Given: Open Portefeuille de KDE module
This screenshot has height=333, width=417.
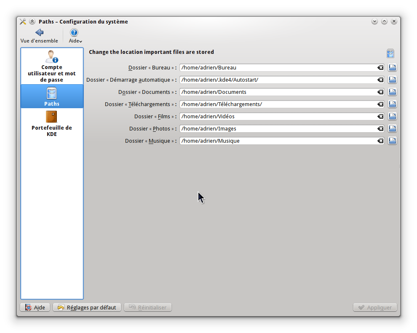Looking at the screenshot, I should tap(52, 124).
